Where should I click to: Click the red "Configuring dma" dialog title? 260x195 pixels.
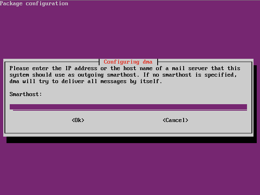pos(128,62)
